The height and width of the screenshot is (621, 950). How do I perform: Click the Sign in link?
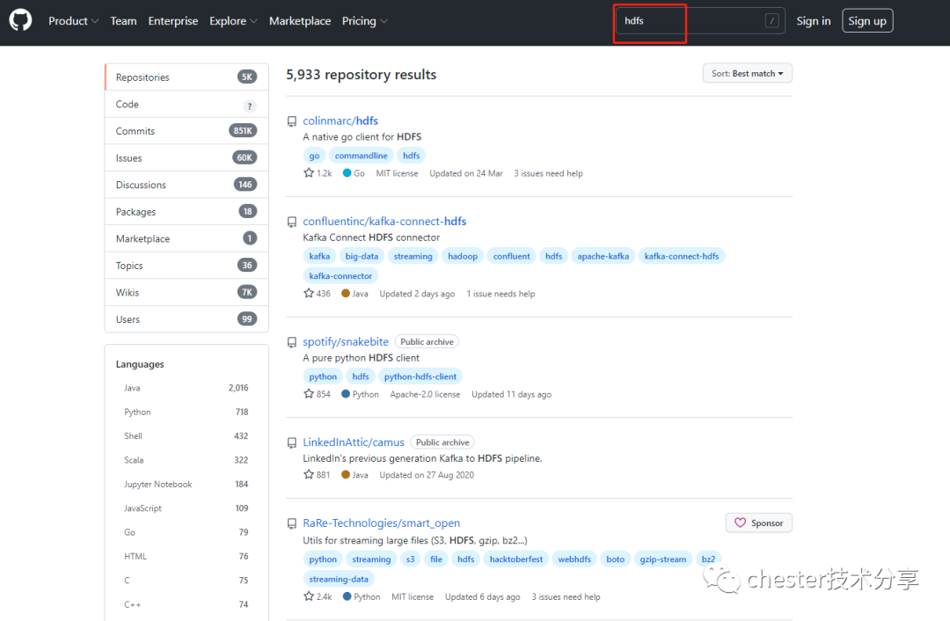(x=813, y=20)
